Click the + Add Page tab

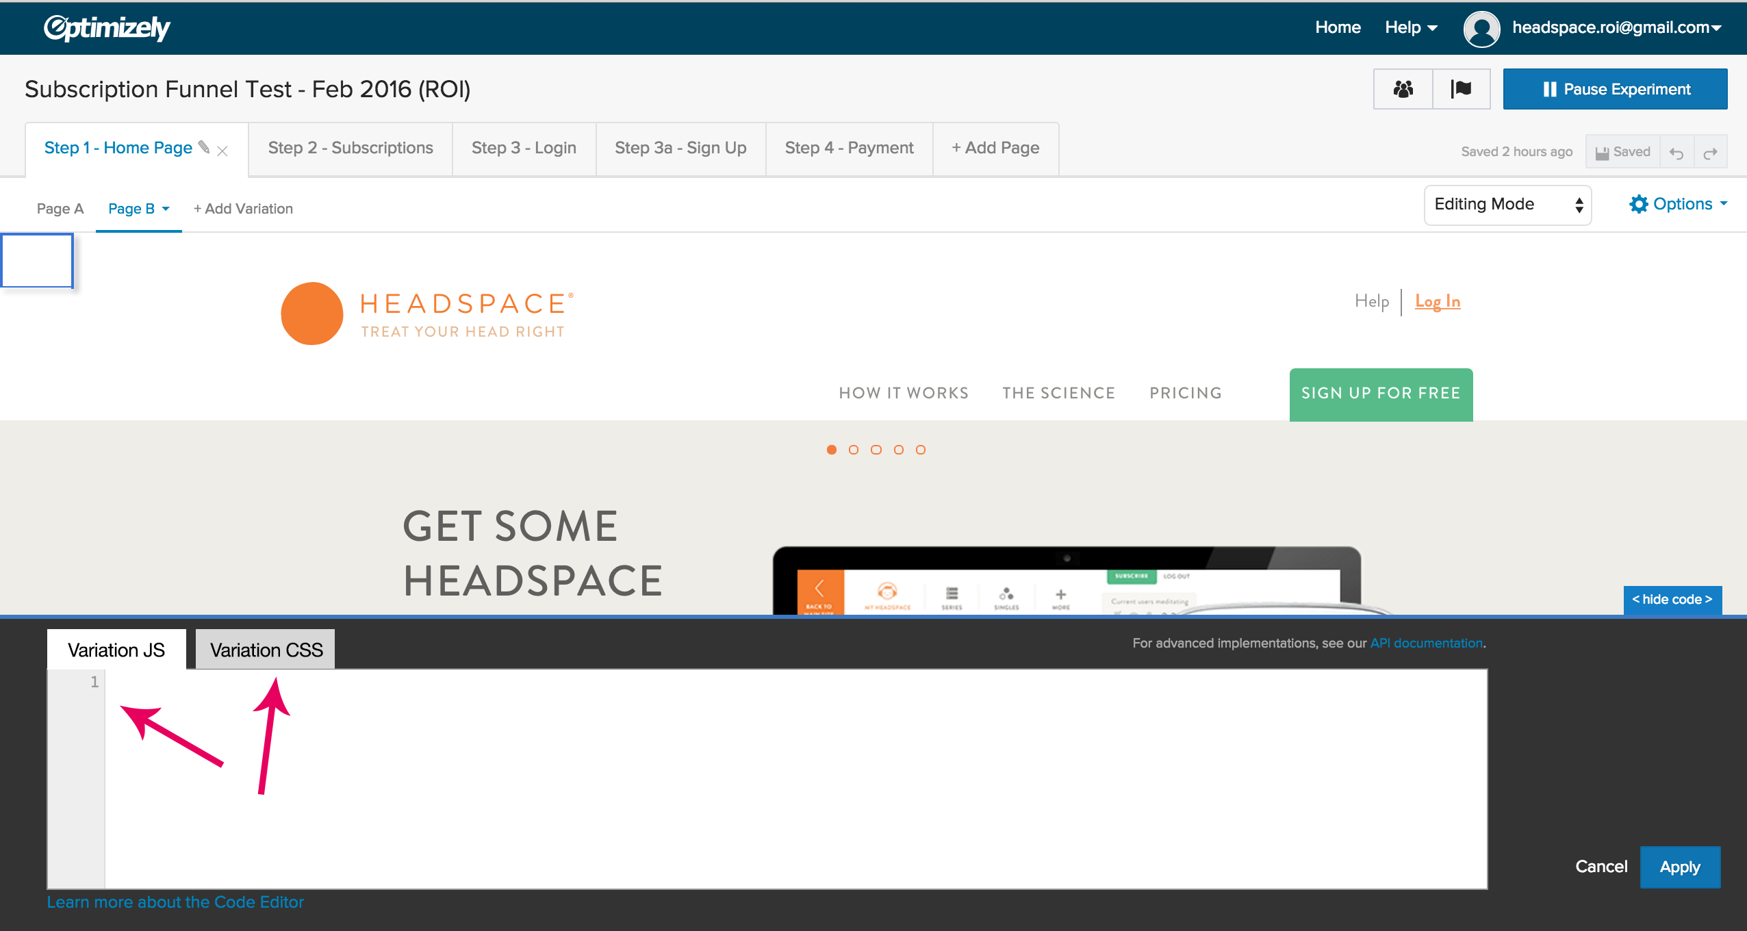[x=995, y=148]
